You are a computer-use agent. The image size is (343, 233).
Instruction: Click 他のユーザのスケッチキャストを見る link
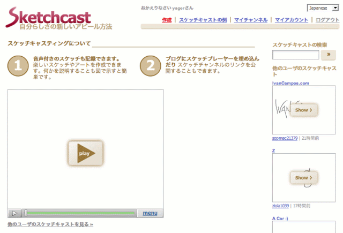pyautogui.click(x=50, y=224)
